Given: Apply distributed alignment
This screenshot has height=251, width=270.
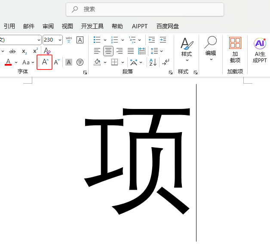Looking at the screenshot, I should tap(142, 51).
